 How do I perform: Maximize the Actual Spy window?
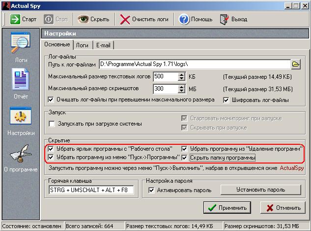click(296, 6)
